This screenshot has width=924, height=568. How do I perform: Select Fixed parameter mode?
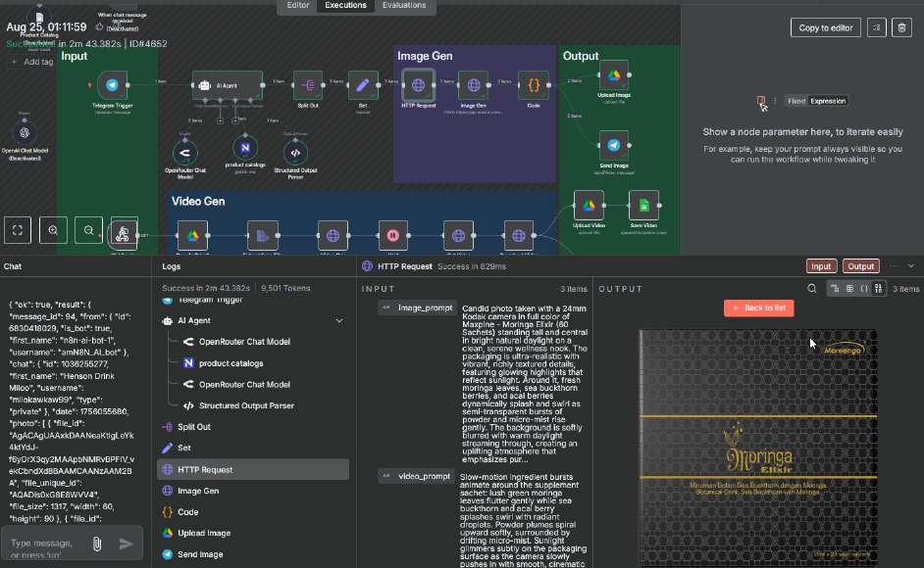point(796,101)
